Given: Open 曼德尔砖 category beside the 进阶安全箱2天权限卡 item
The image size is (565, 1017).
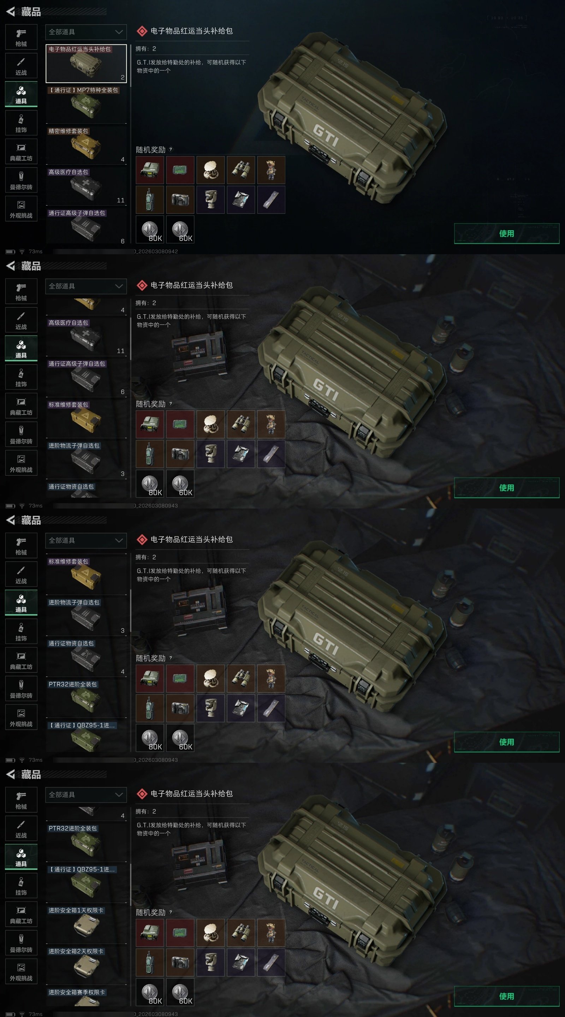Looking at the screenshot, I should coord(21,943).
